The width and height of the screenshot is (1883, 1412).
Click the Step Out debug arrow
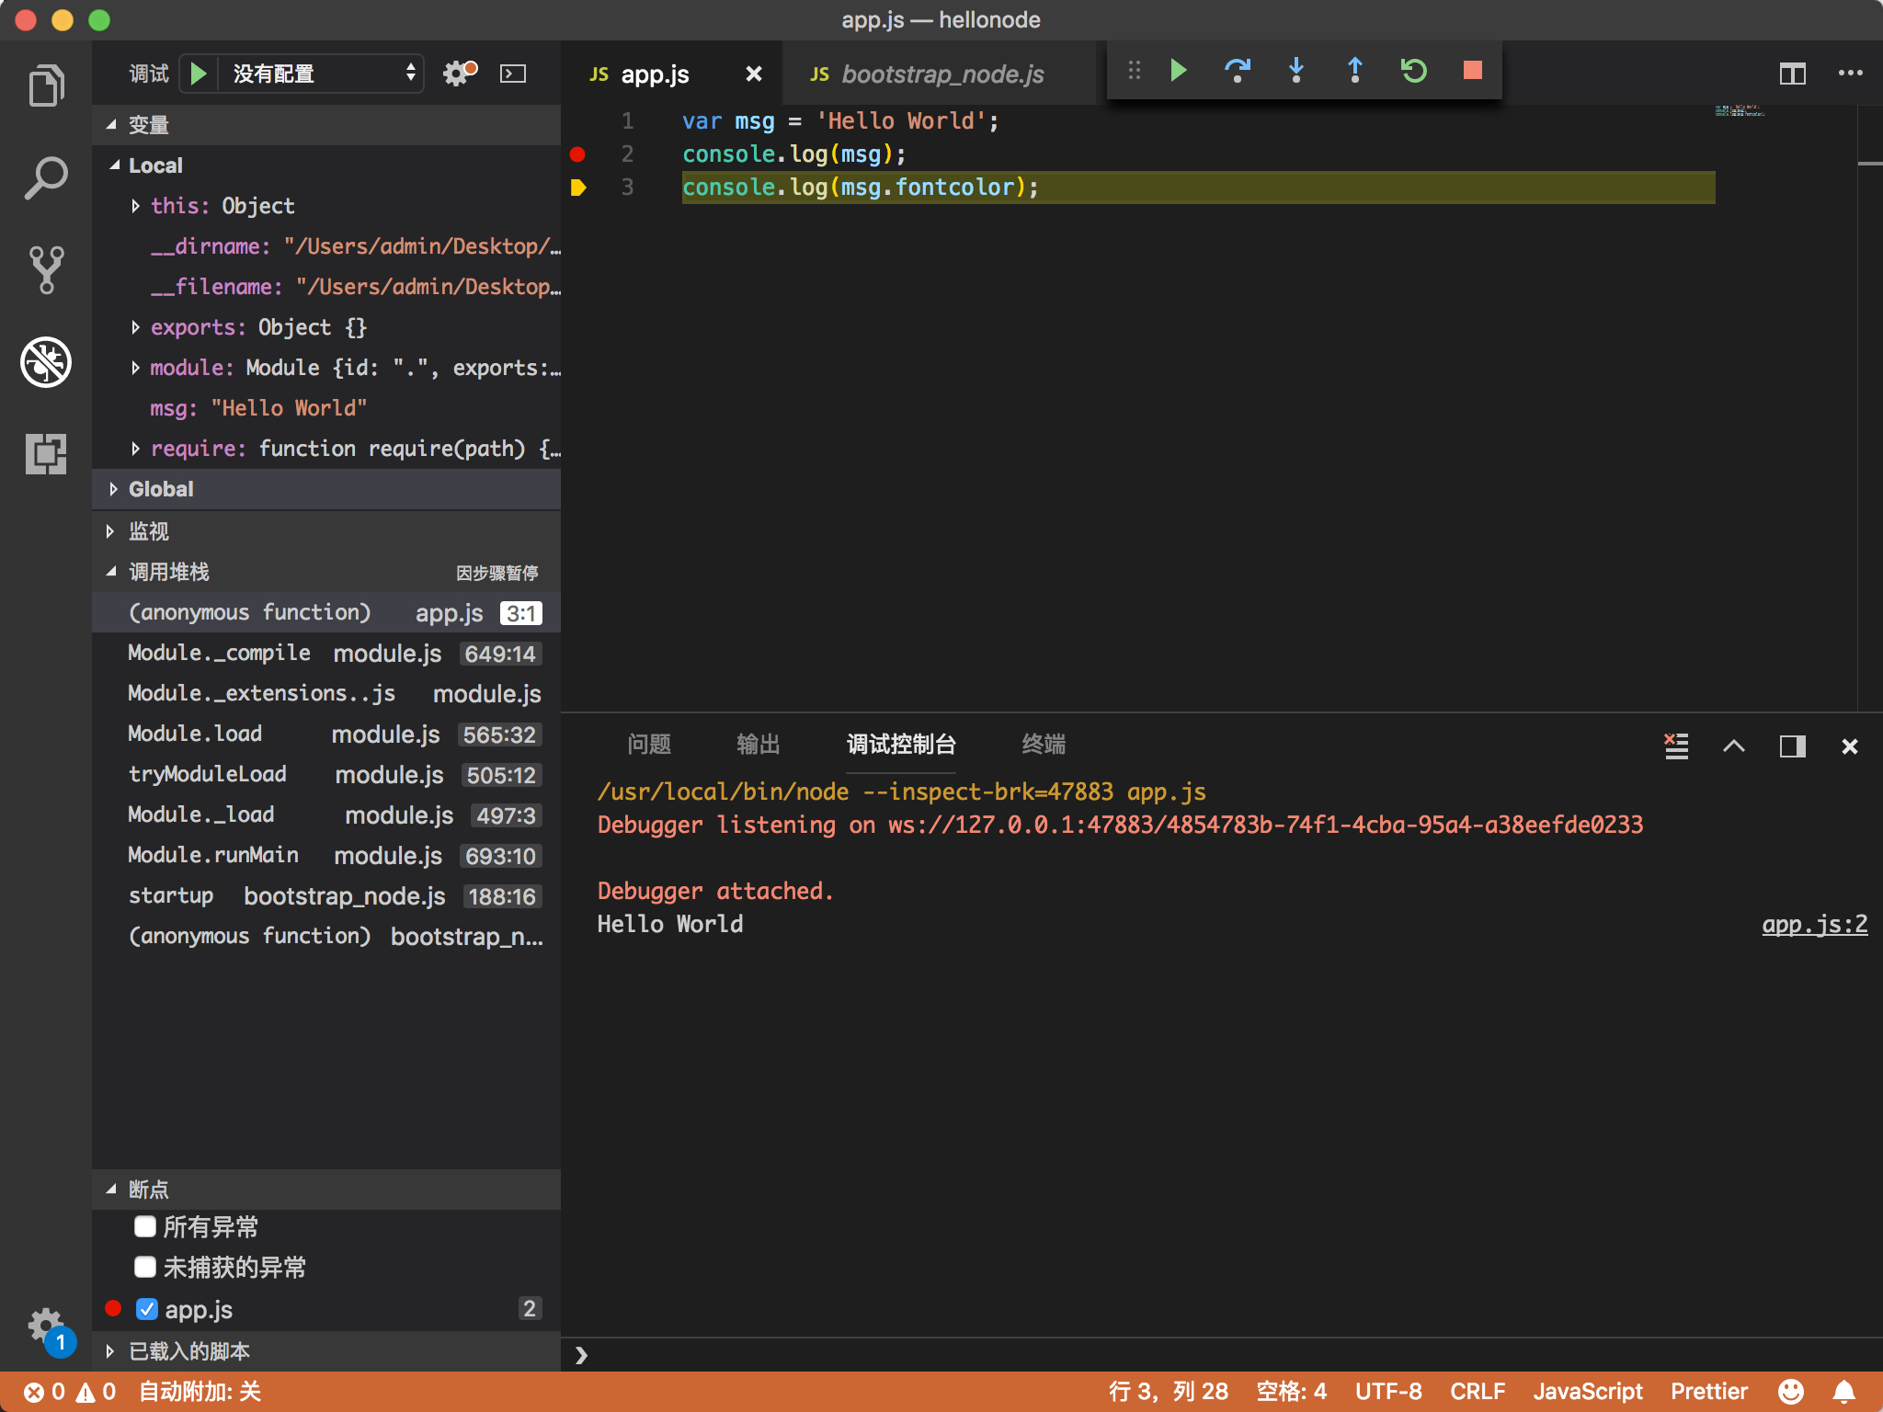tap(1354, 71)
